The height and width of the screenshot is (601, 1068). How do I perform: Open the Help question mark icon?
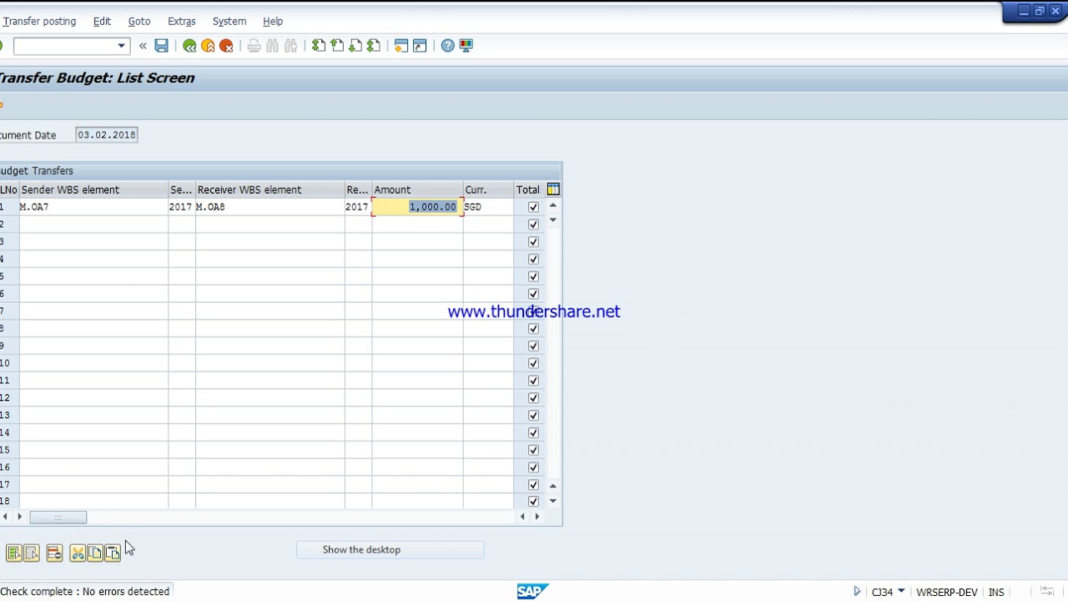click(448, 46)
